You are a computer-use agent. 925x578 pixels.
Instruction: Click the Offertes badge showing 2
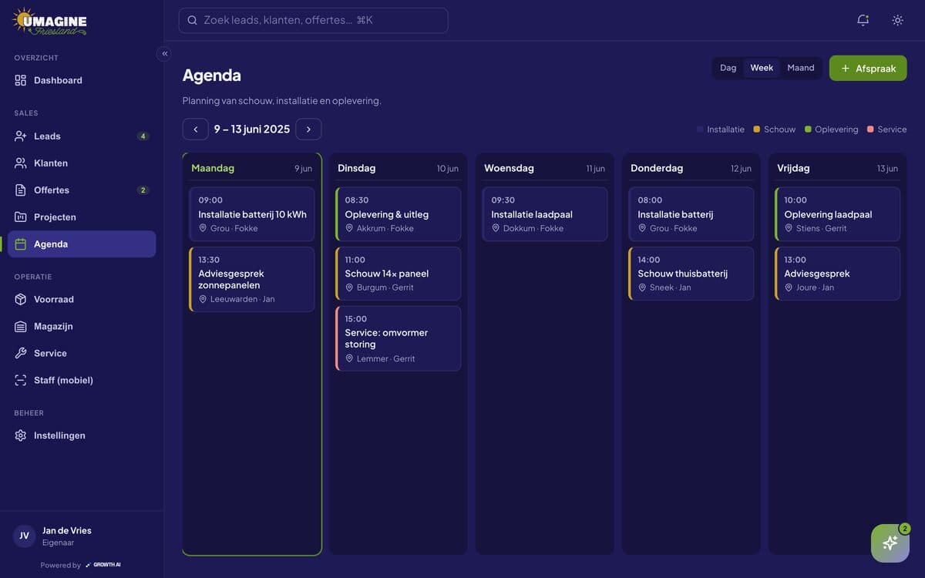click(143, 190)
